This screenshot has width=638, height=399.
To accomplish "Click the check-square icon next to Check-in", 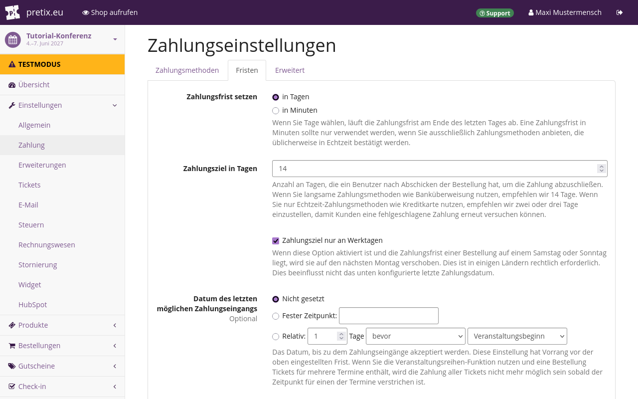I will 12,387.
